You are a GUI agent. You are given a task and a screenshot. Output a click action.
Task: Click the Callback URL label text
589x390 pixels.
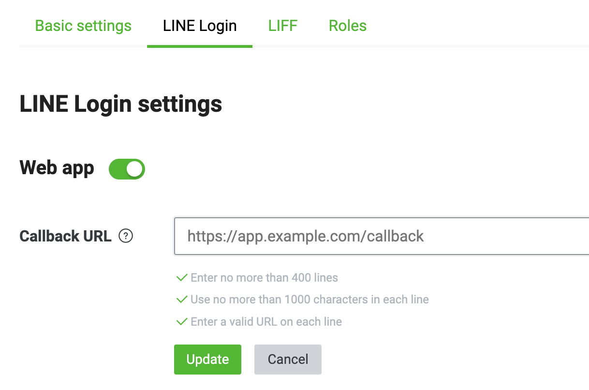[65, 236]
